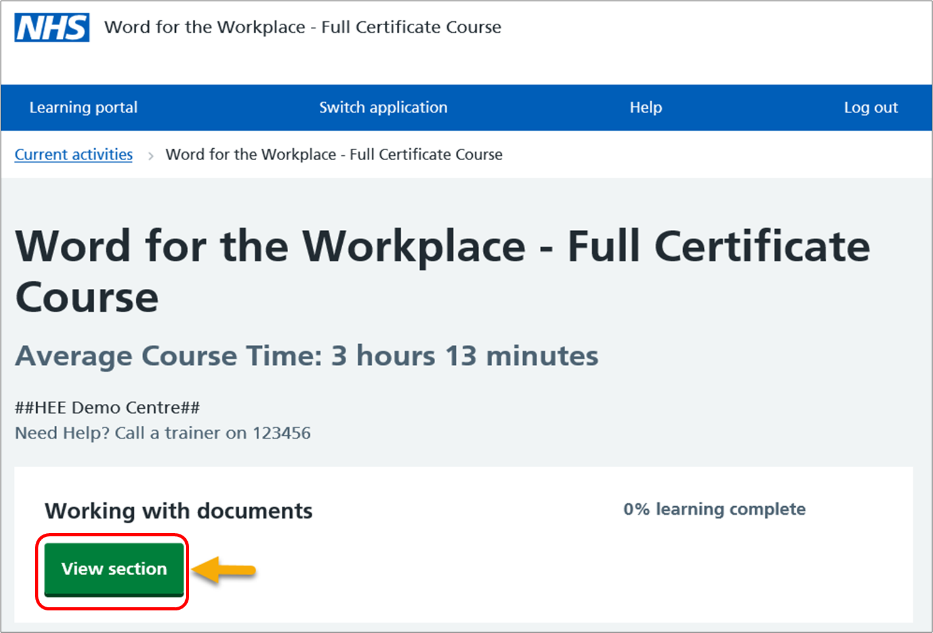Select Switch application in the navigation bar

[x=383, y=107]
